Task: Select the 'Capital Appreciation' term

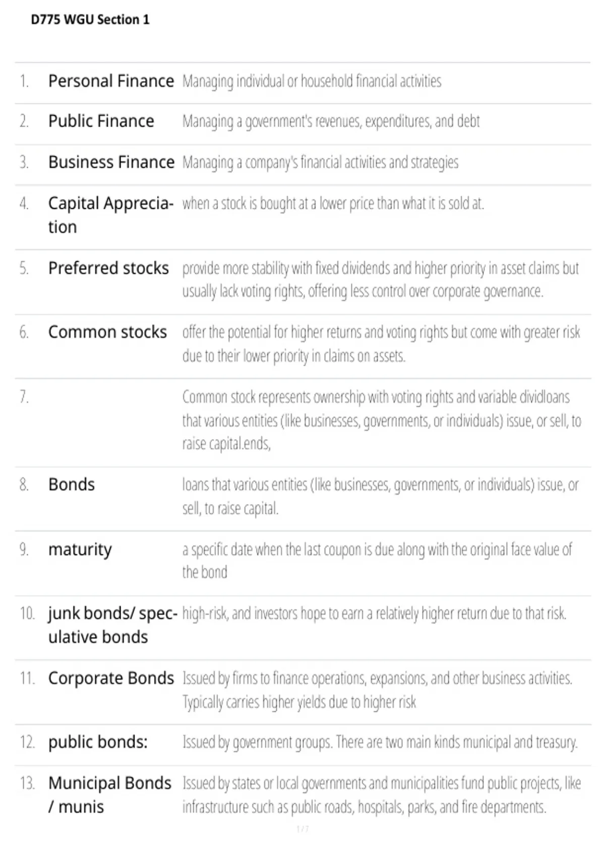Action: click(x=111, y=215)
